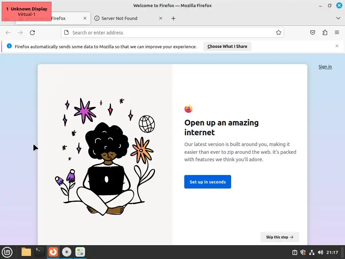Image resolution: width=345 pixels, height=259 pixels.
Task: Expand the list all tabs chevron
Action: tap(338, 18)
